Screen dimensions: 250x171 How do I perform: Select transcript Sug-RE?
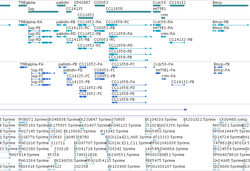[x=43, y=31]
